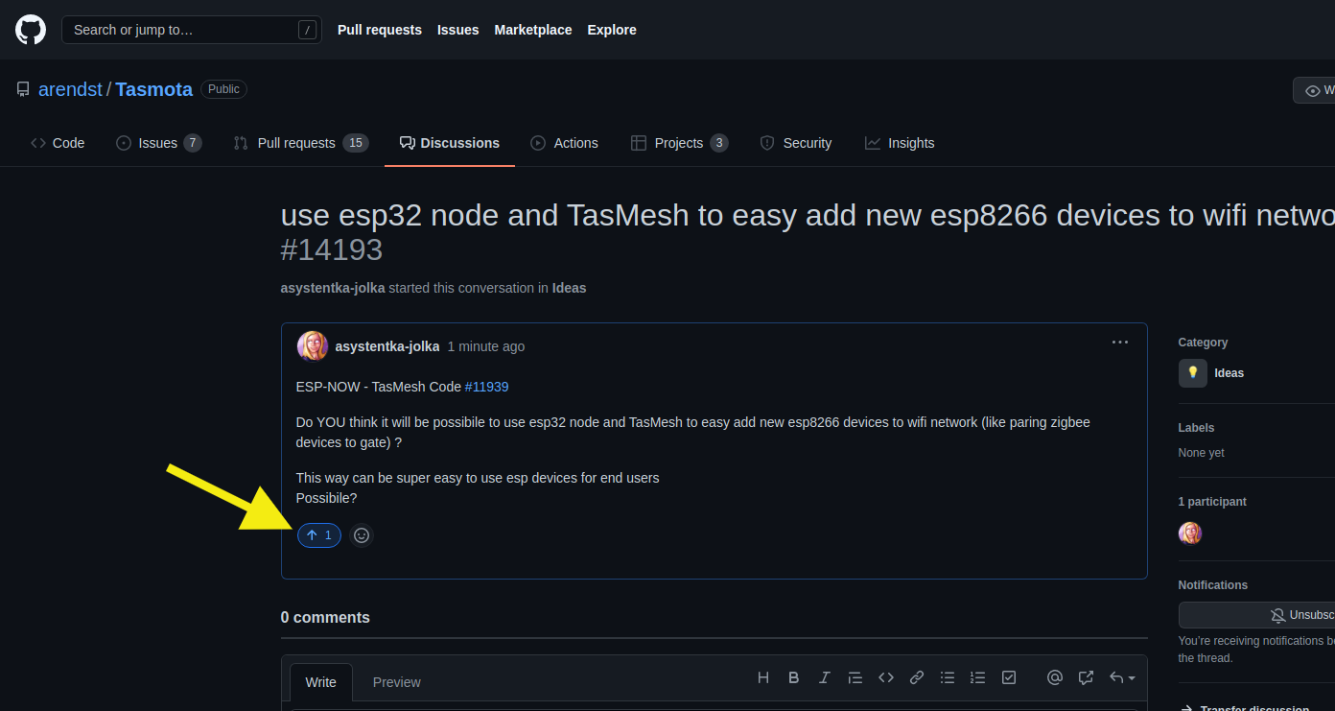Screen dimensions: 1335x711
Task: Insert a numbered list
Action: coord(978,677)
